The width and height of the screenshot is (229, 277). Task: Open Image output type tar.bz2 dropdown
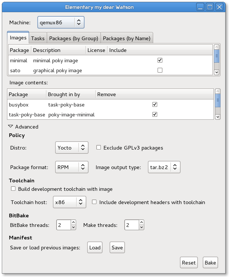(164, 167)
